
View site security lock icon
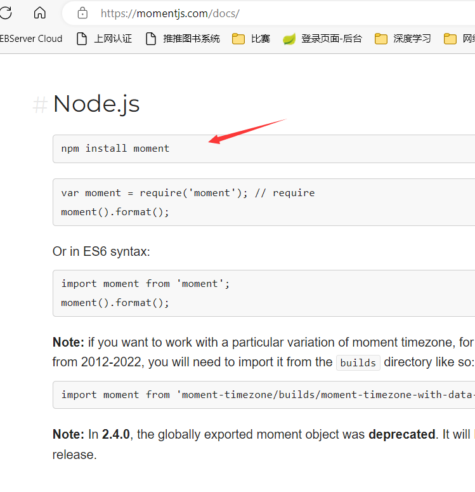coord(82,13)
